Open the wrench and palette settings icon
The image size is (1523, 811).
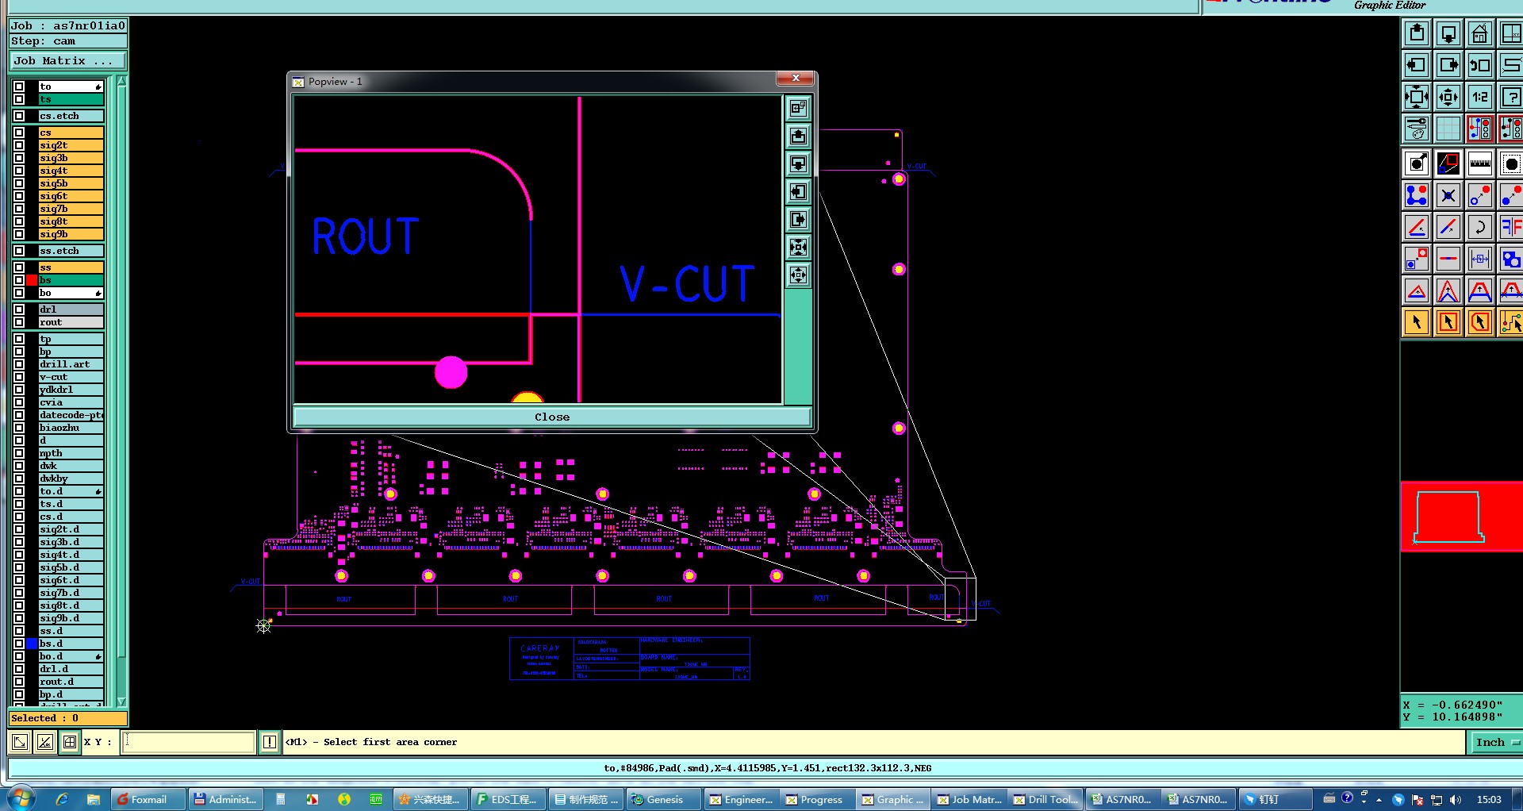(x=1417, y=129)
